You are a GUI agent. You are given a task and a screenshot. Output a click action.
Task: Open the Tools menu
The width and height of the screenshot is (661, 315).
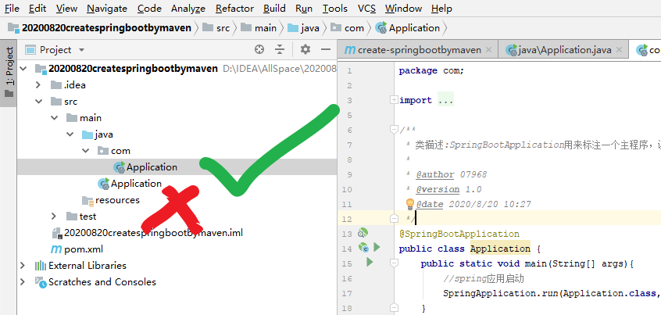click(x=335, y=9)
